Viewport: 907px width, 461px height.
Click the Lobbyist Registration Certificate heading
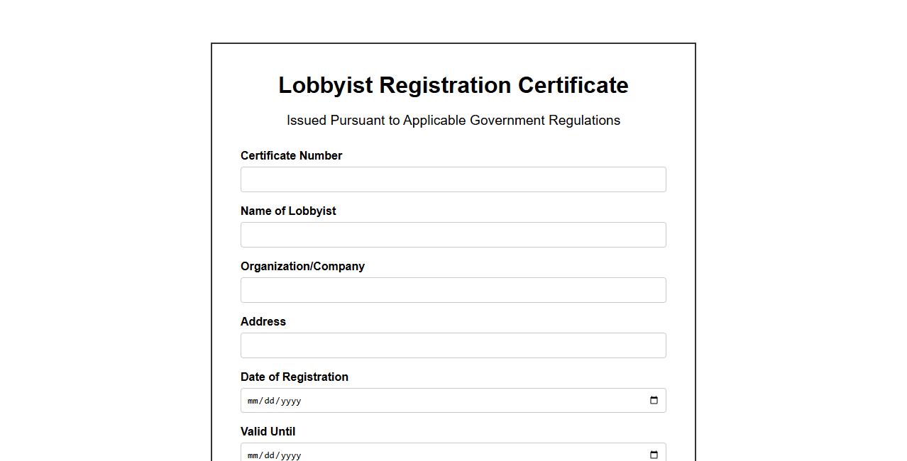point(453,85)
